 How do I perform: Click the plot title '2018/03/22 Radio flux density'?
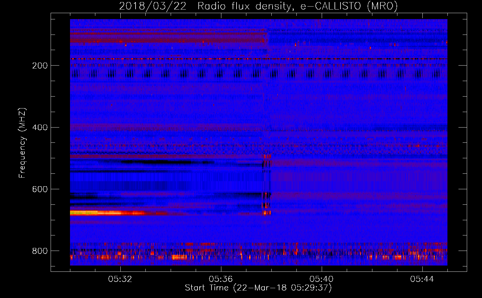coord(258,6)
